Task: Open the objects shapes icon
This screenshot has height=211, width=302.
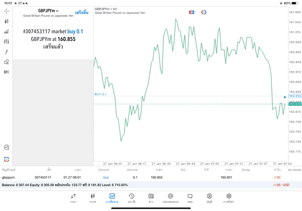Action: (x=6, y=62)
